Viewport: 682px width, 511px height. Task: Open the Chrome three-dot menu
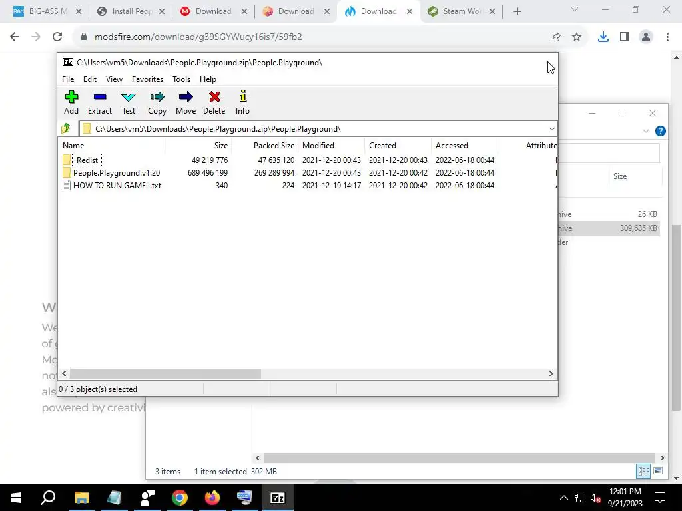667,37
